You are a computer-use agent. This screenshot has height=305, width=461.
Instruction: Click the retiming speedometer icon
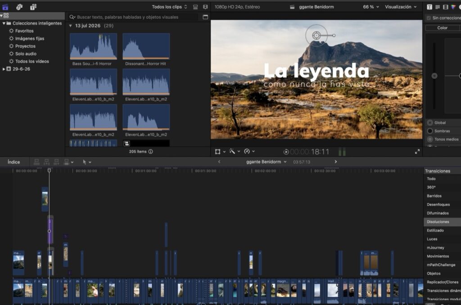(247, 151)
